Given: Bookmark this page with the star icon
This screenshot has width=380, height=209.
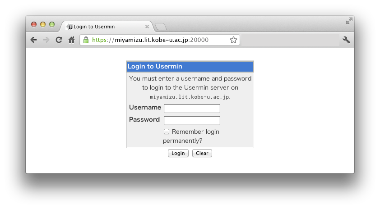Looking at the screenshot, I should pos(233,40).
